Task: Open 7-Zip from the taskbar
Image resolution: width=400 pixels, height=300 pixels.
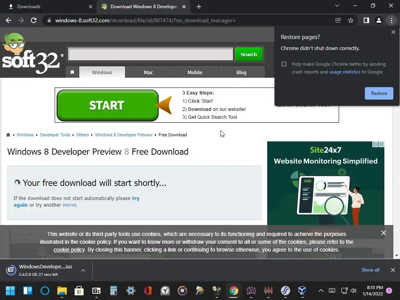Action: (96, 291)
